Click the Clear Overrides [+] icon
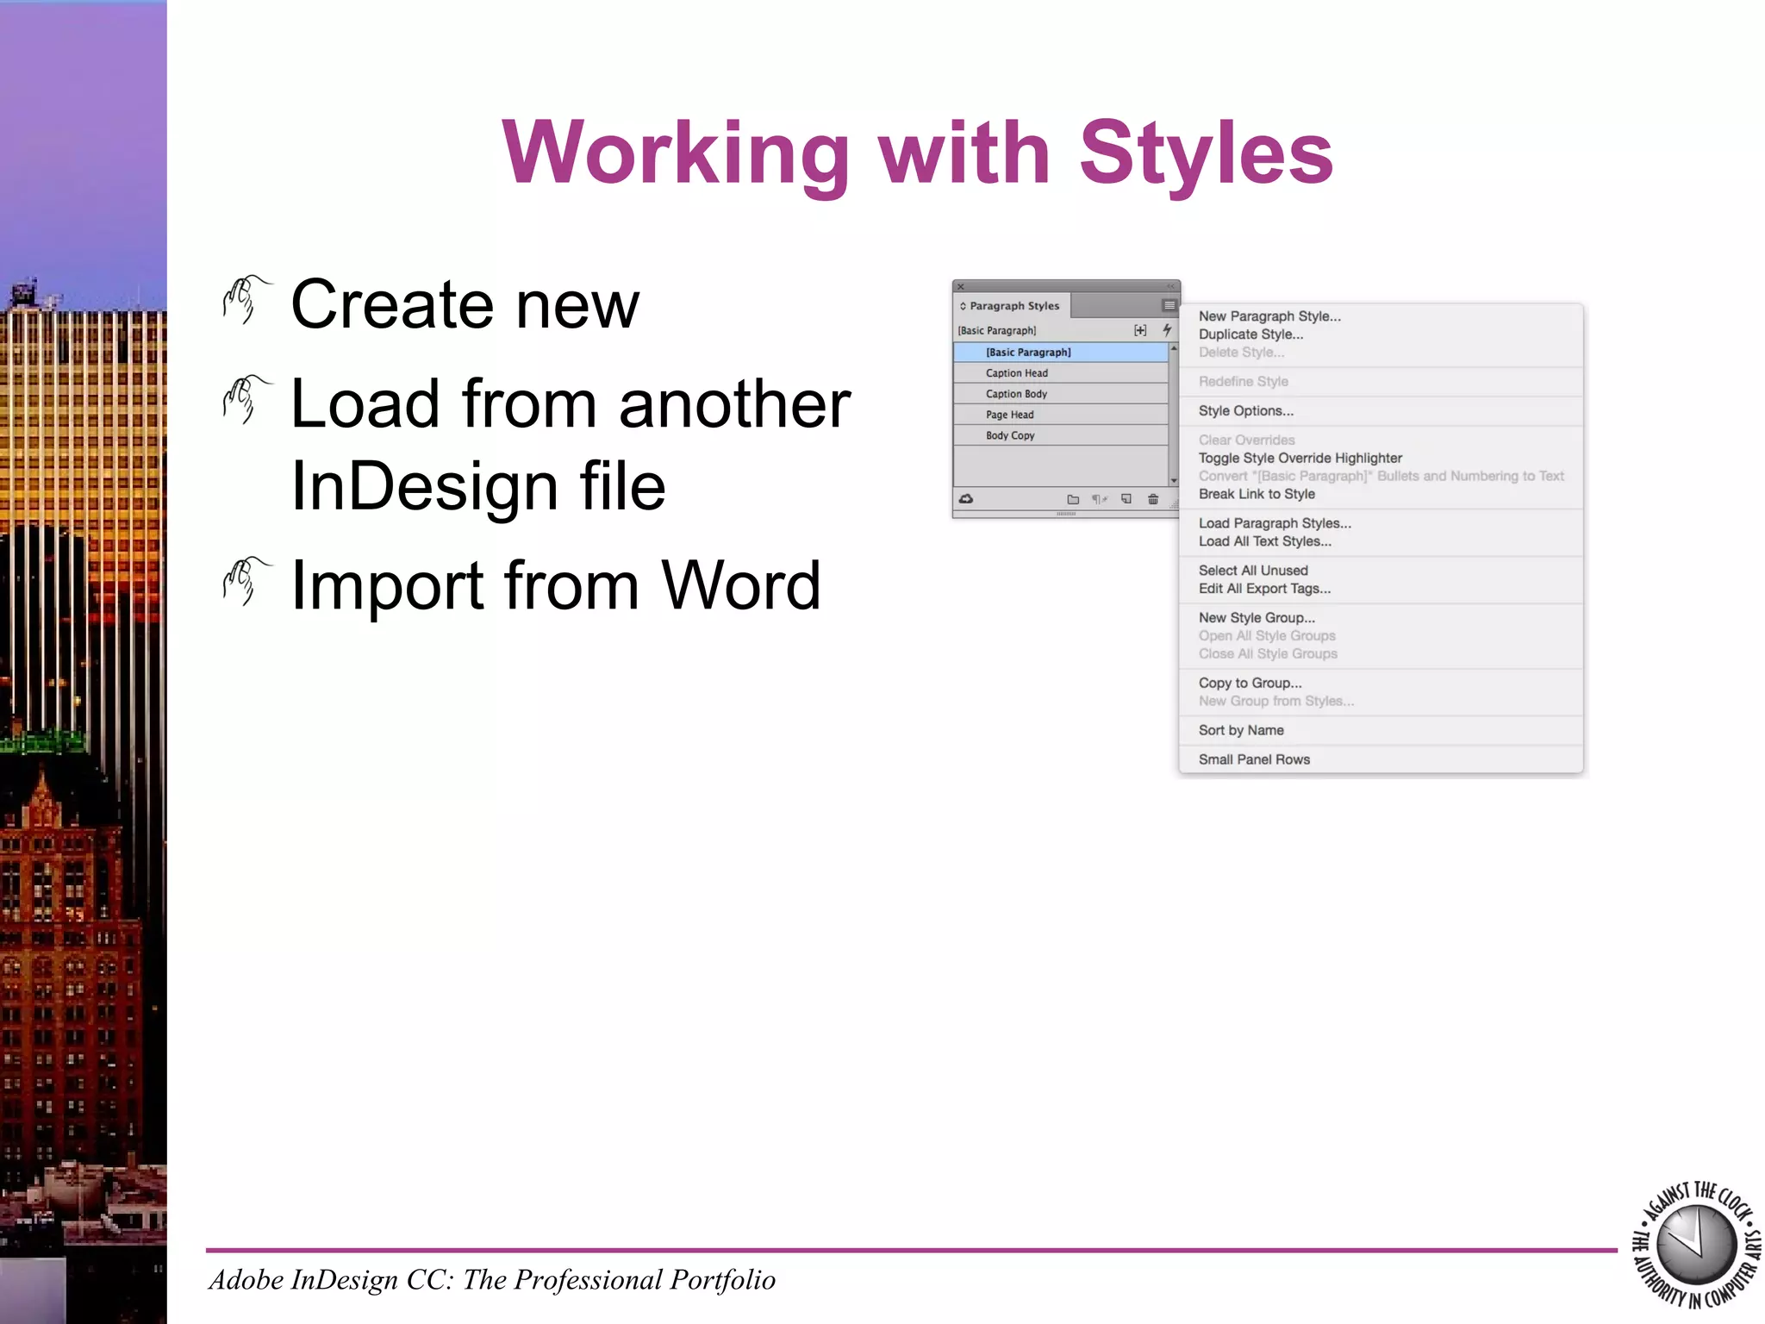Image resolution: width=1765 pixels, height=1324 pixels. point(1140,330)
